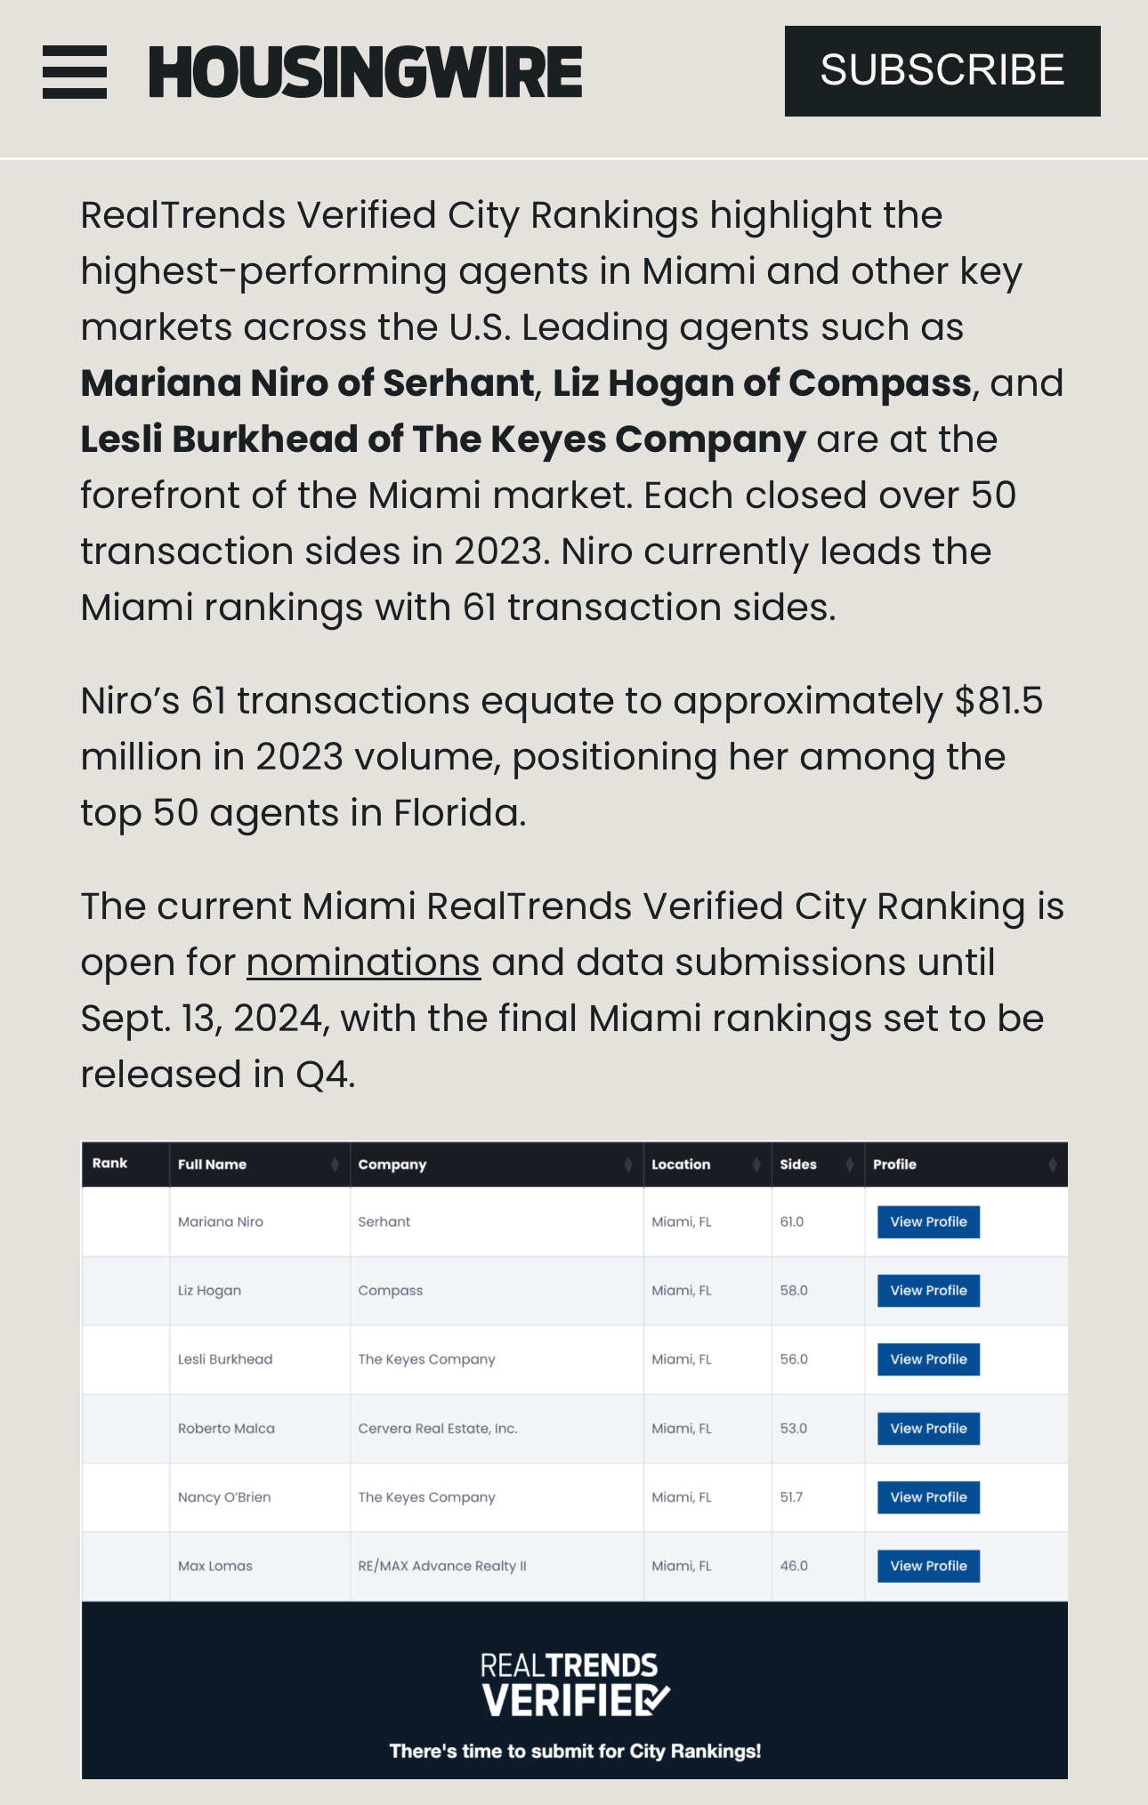This screenshot has height=1805, width=1148.
Task: Follow the nominations link
Action: coord(363,963)
